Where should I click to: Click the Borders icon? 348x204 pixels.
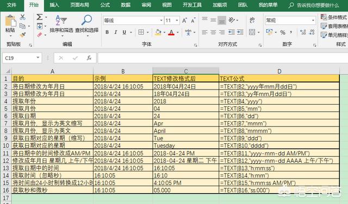pyautogui.click(x=141, y=33)
